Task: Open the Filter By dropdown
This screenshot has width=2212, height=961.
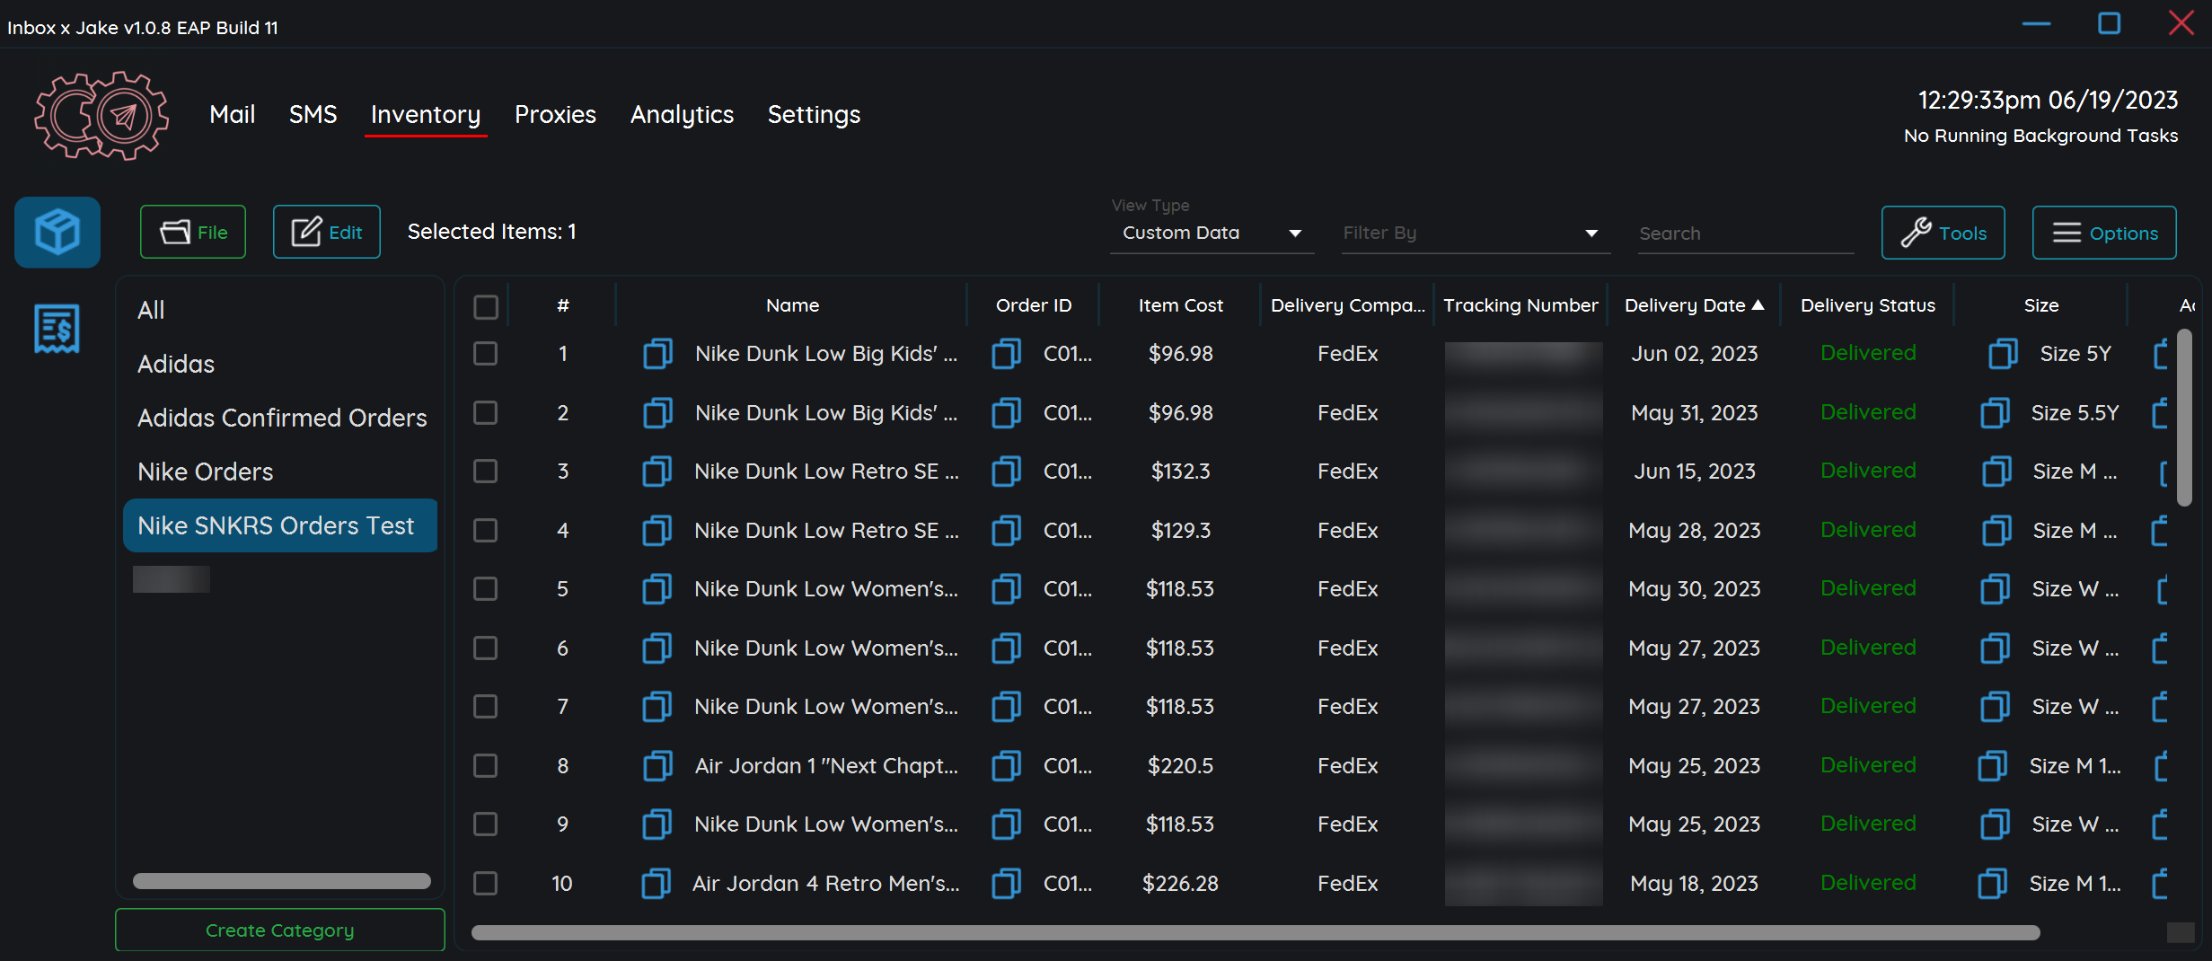Action: click(x=1474, y=234)
